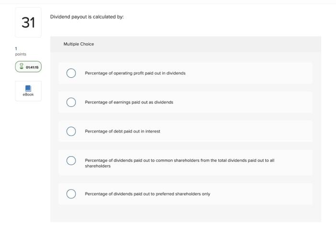The width and height of the screenshot is (336, 232).
Task: Click the hourglass timer icon
Action: pos(21,67)
